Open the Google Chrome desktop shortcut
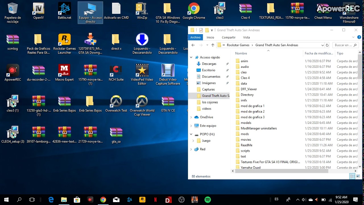This screenshot has width=364, height=205. 194,11
